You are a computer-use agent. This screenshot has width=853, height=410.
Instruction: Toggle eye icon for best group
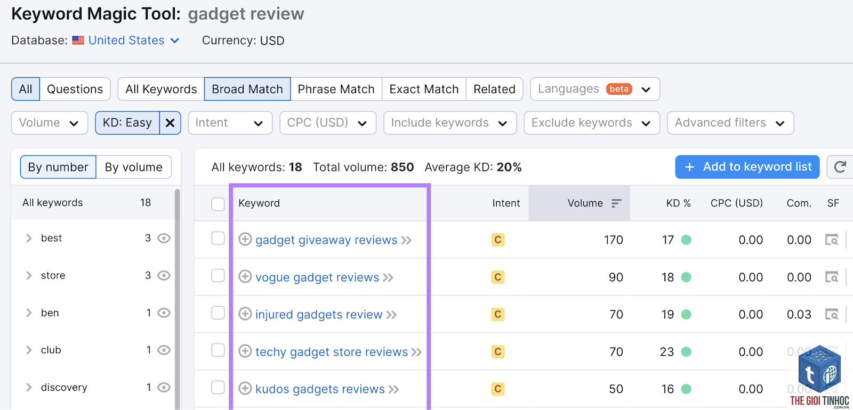164,238
